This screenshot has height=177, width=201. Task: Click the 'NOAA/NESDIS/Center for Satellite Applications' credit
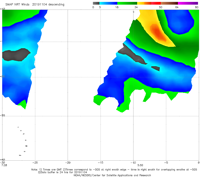click(x=112, y=175)
